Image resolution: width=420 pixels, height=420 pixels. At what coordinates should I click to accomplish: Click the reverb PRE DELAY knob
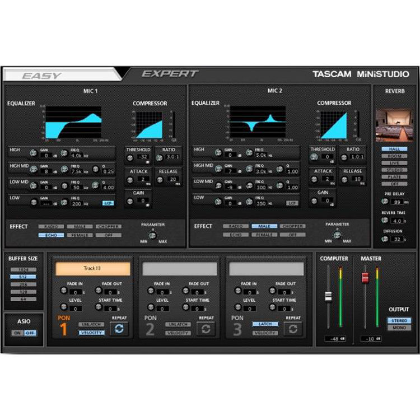click(x=385, y=201)
